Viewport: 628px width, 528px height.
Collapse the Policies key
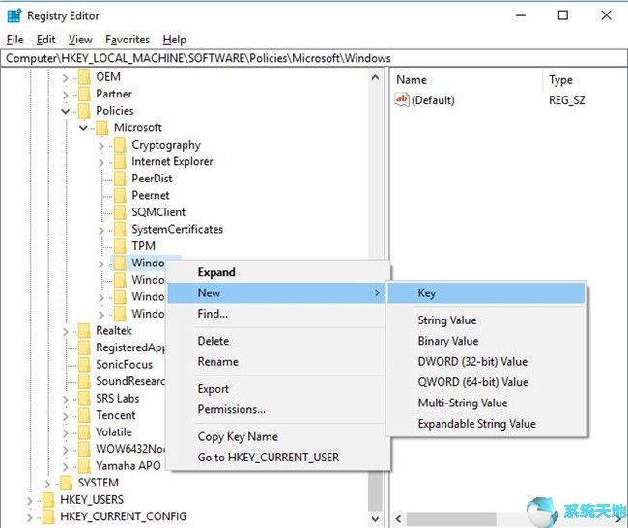coord(66,112)
